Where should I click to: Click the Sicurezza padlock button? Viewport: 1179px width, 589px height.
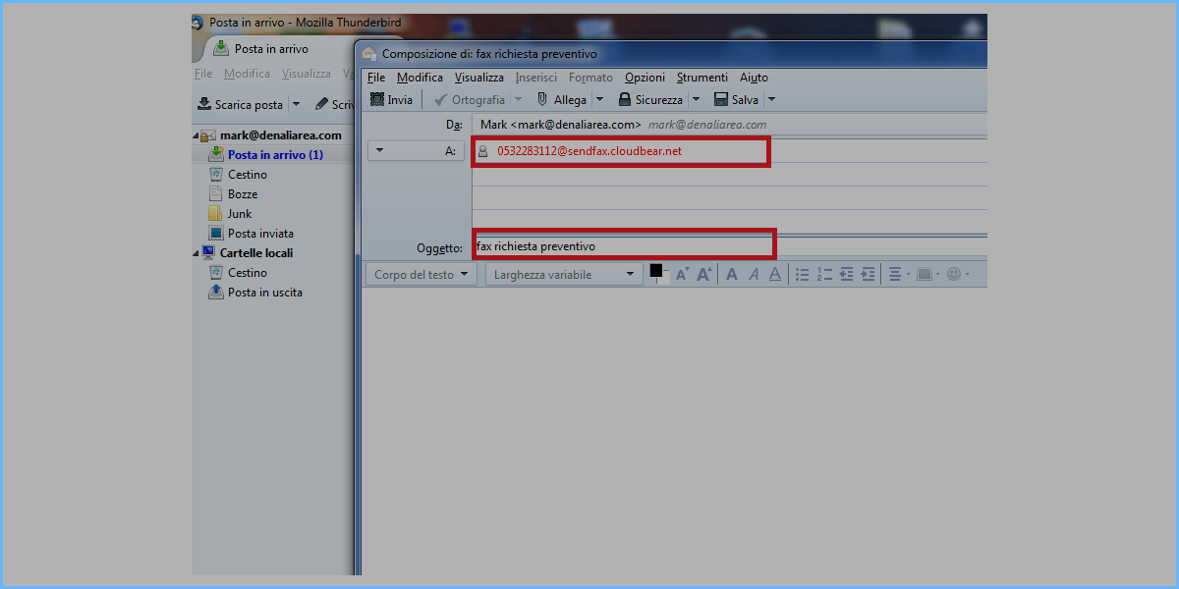coord(650,99)
